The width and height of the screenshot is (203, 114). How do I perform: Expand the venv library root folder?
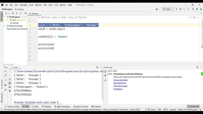pyautogui.click(x=7, y=20)
